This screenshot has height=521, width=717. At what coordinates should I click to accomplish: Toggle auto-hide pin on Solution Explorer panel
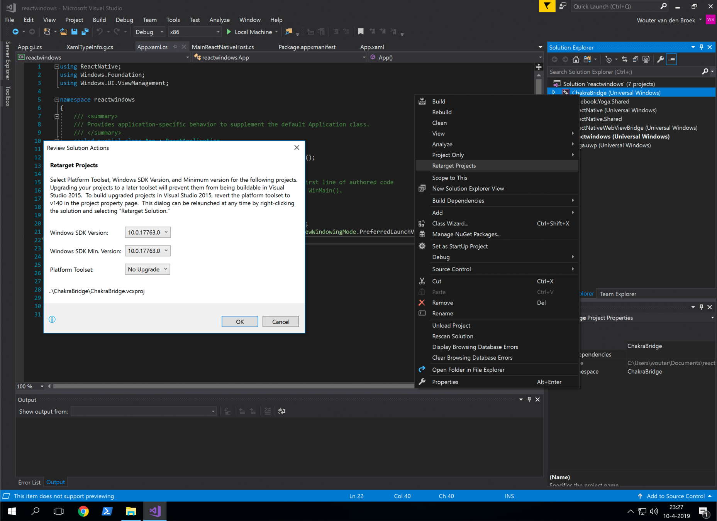(702, 47)
